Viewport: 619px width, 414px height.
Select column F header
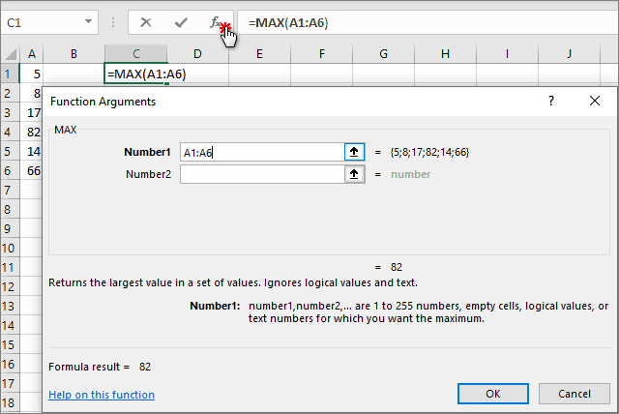(x=322, y=53)
